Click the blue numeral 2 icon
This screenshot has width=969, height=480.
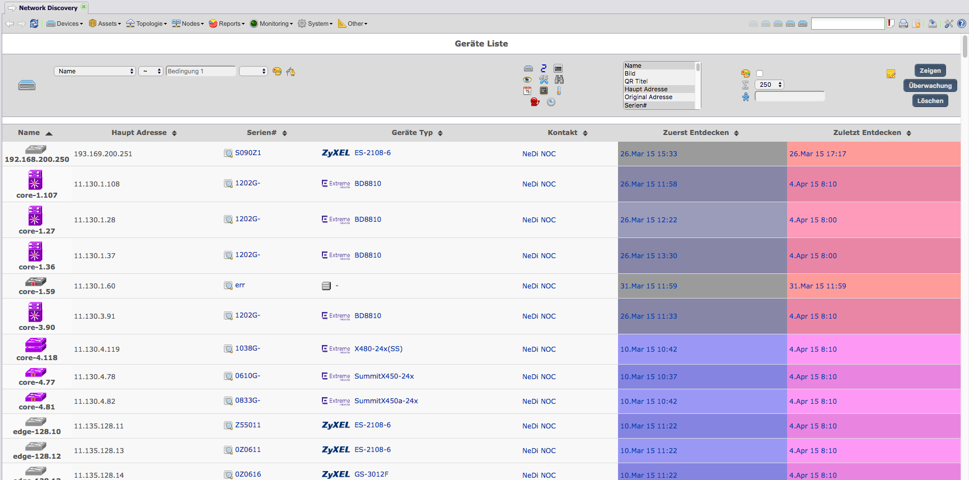click(x=544, y=68)
